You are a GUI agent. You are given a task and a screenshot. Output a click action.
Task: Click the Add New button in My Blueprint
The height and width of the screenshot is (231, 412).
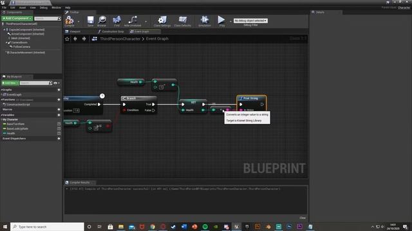point(10,83)
